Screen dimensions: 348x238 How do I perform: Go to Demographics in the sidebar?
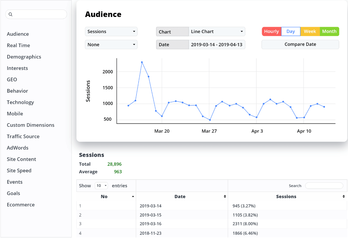(x=24, y=57)
